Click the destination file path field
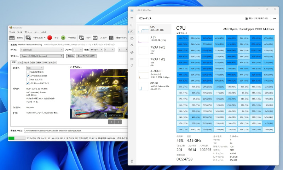 coord(76,130)
